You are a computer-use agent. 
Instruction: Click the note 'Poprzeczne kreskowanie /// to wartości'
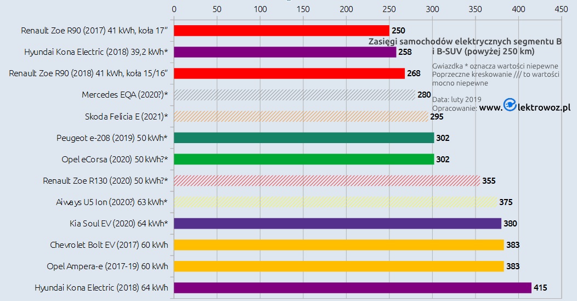tap(496, 75)
